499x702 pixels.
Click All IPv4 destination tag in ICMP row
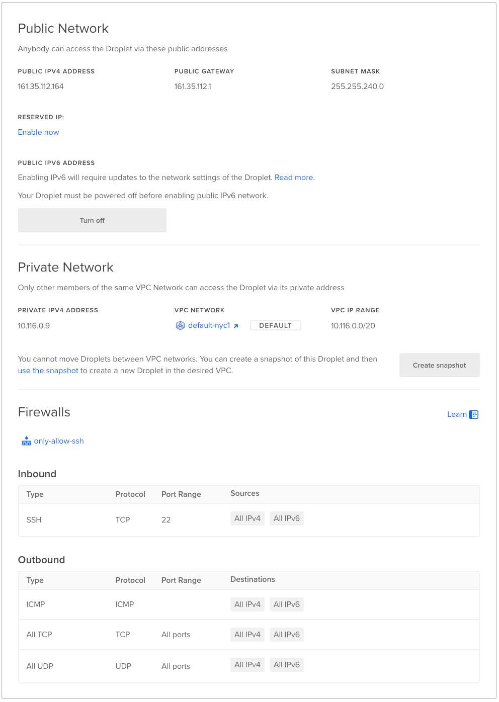[x=247, y=604]
